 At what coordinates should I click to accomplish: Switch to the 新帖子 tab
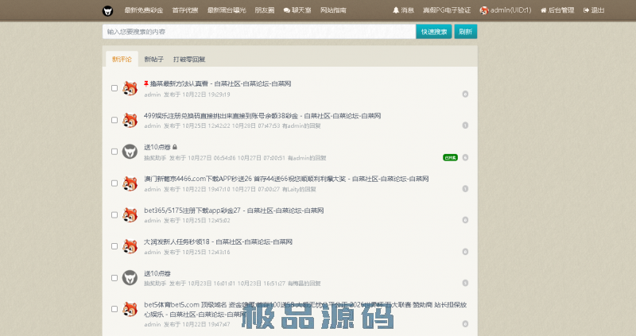pyautogui.click(x=153, y=60)
